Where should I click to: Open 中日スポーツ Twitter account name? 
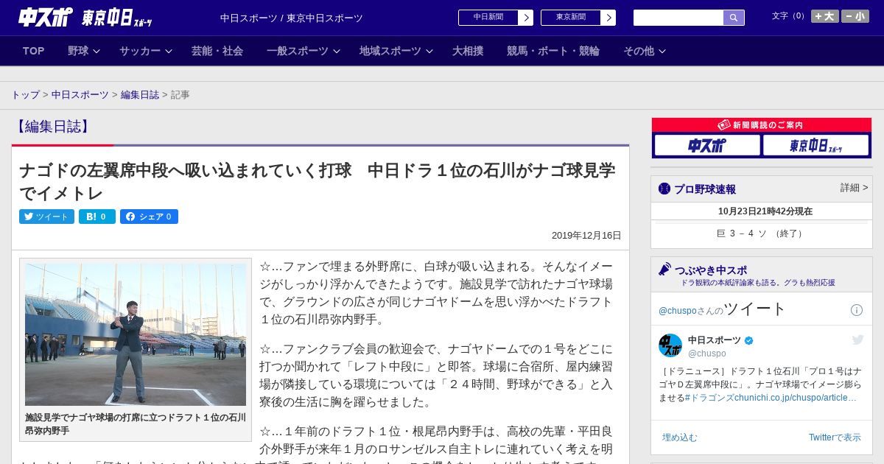click(715, 340)
